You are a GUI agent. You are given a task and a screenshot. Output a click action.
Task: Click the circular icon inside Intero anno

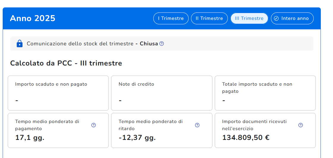click(276, 18)
